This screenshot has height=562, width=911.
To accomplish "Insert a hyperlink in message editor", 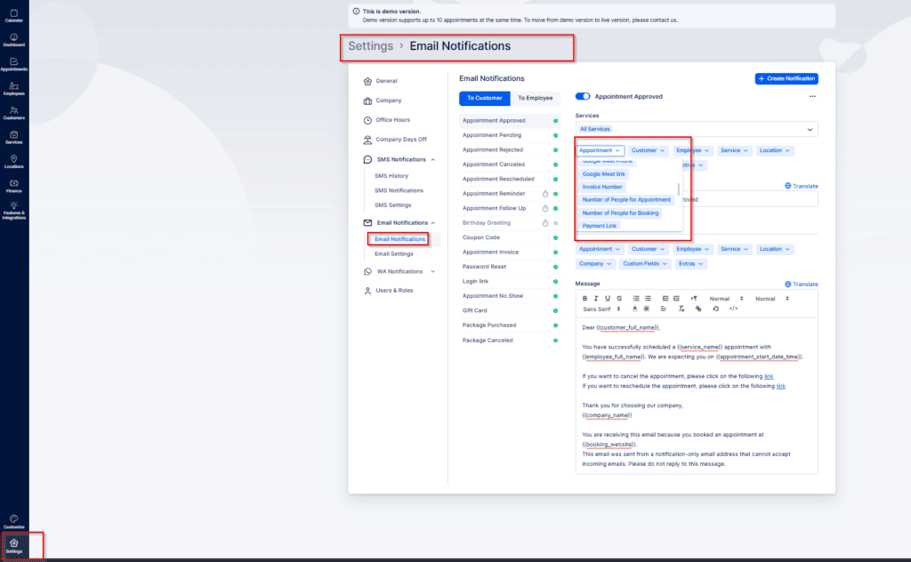I will click(x=698, y=309).
